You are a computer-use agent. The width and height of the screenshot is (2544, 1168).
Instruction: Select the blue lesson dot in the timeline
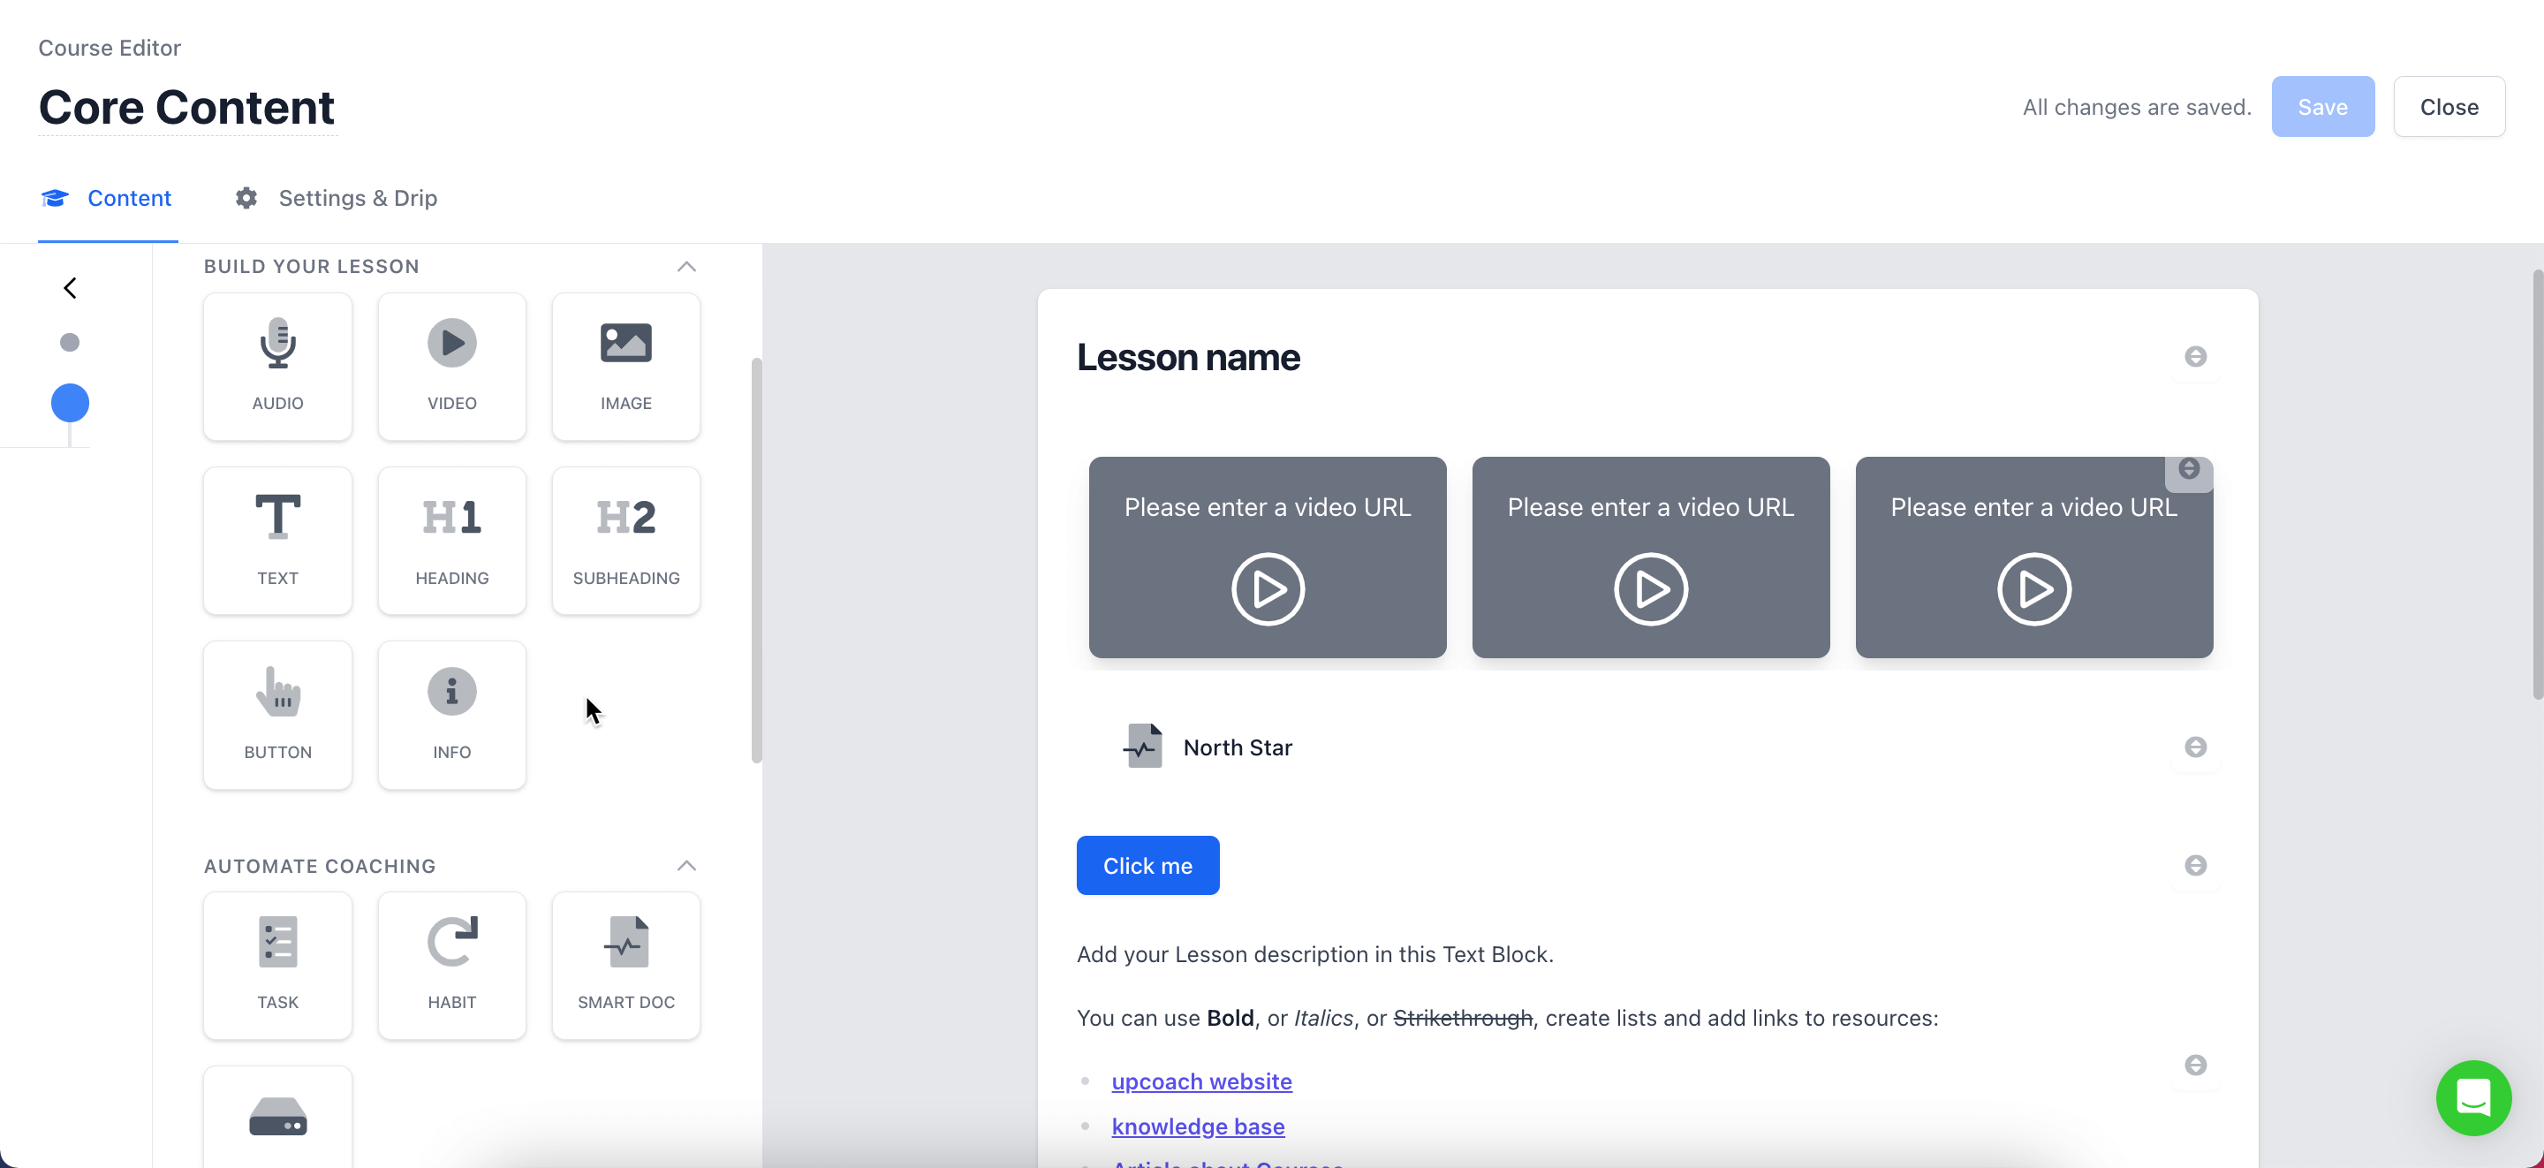coord(69,402)
